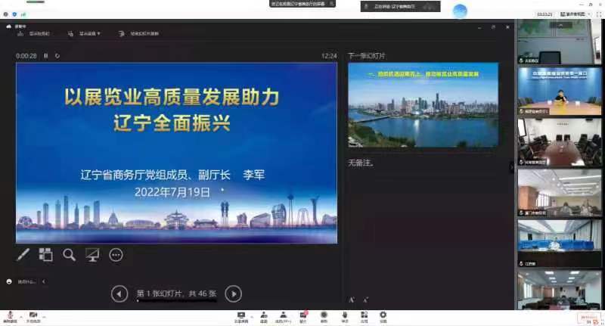The width and height of the screenshot is (605, 326).
Task: Open the meeting settings gear
Action: click(383, 317)
